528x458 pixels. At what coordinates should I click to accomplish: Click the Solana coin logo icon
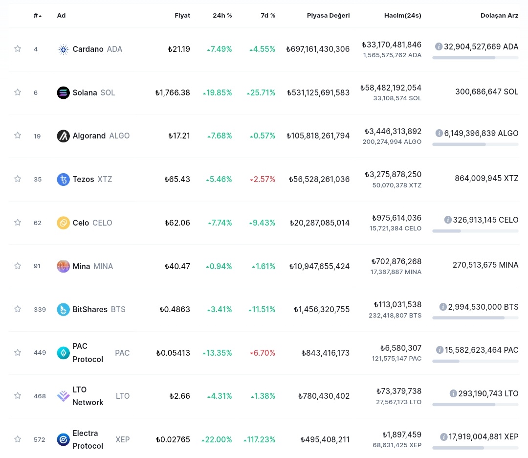click(x=63, y=92)
